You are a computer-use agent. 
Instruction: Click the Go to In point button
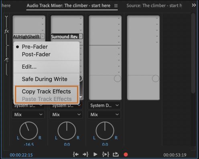(x=76, y=155)
